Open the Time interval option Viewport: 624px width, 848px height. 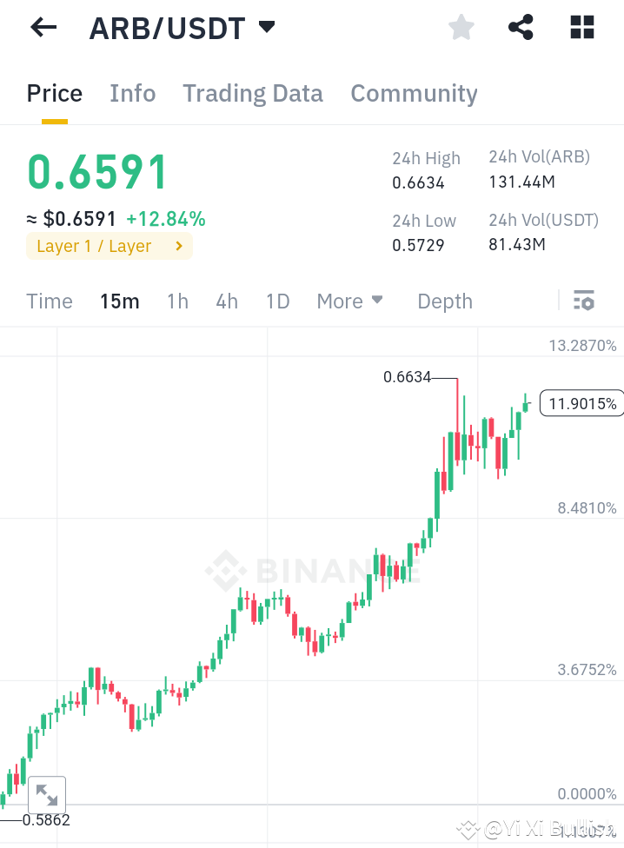[49, 301]
